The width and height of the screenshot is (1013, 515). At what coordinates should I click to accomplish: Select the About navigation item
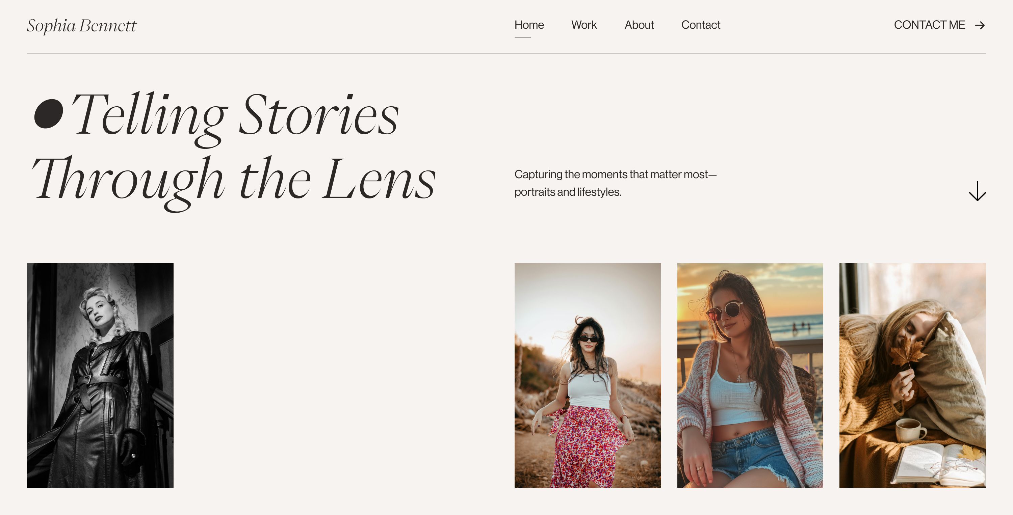639,25
